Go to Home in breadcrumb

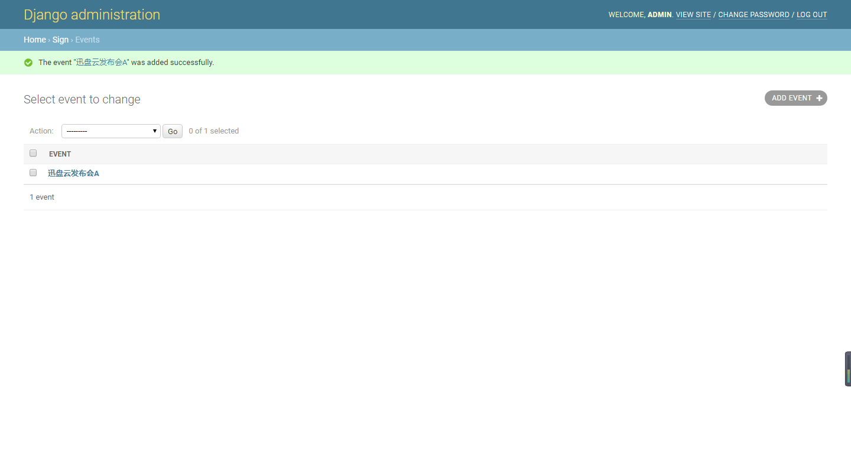(35, 40)
